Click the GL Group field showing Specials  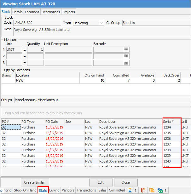tap(156, 23)
